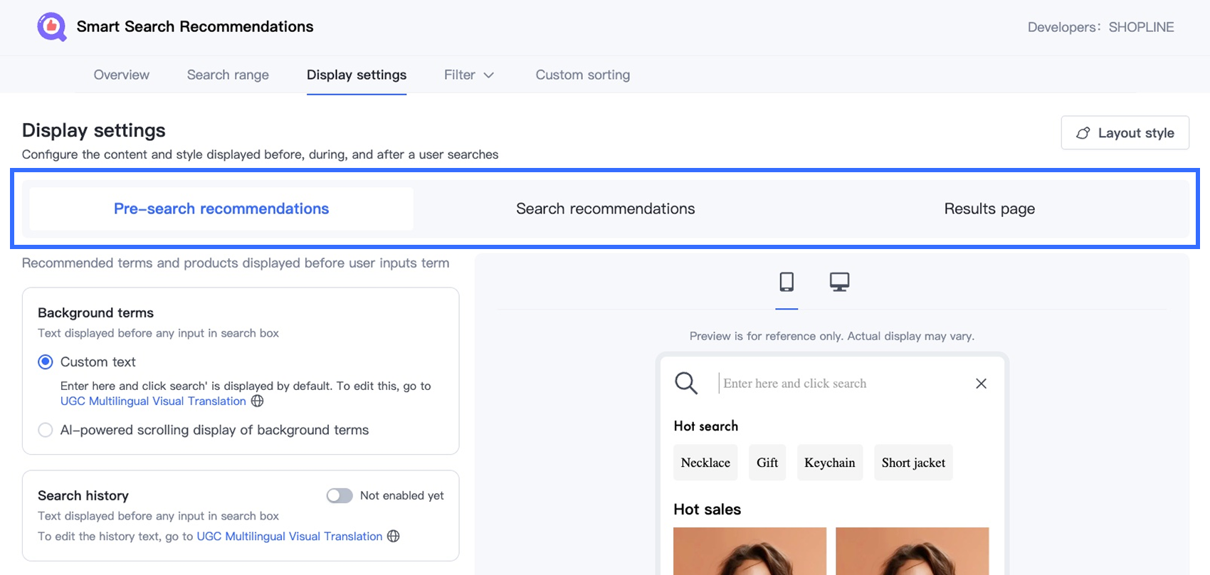
Task: Click the Smart Search Recommendations app logo
Action: [x=52, y=27]
